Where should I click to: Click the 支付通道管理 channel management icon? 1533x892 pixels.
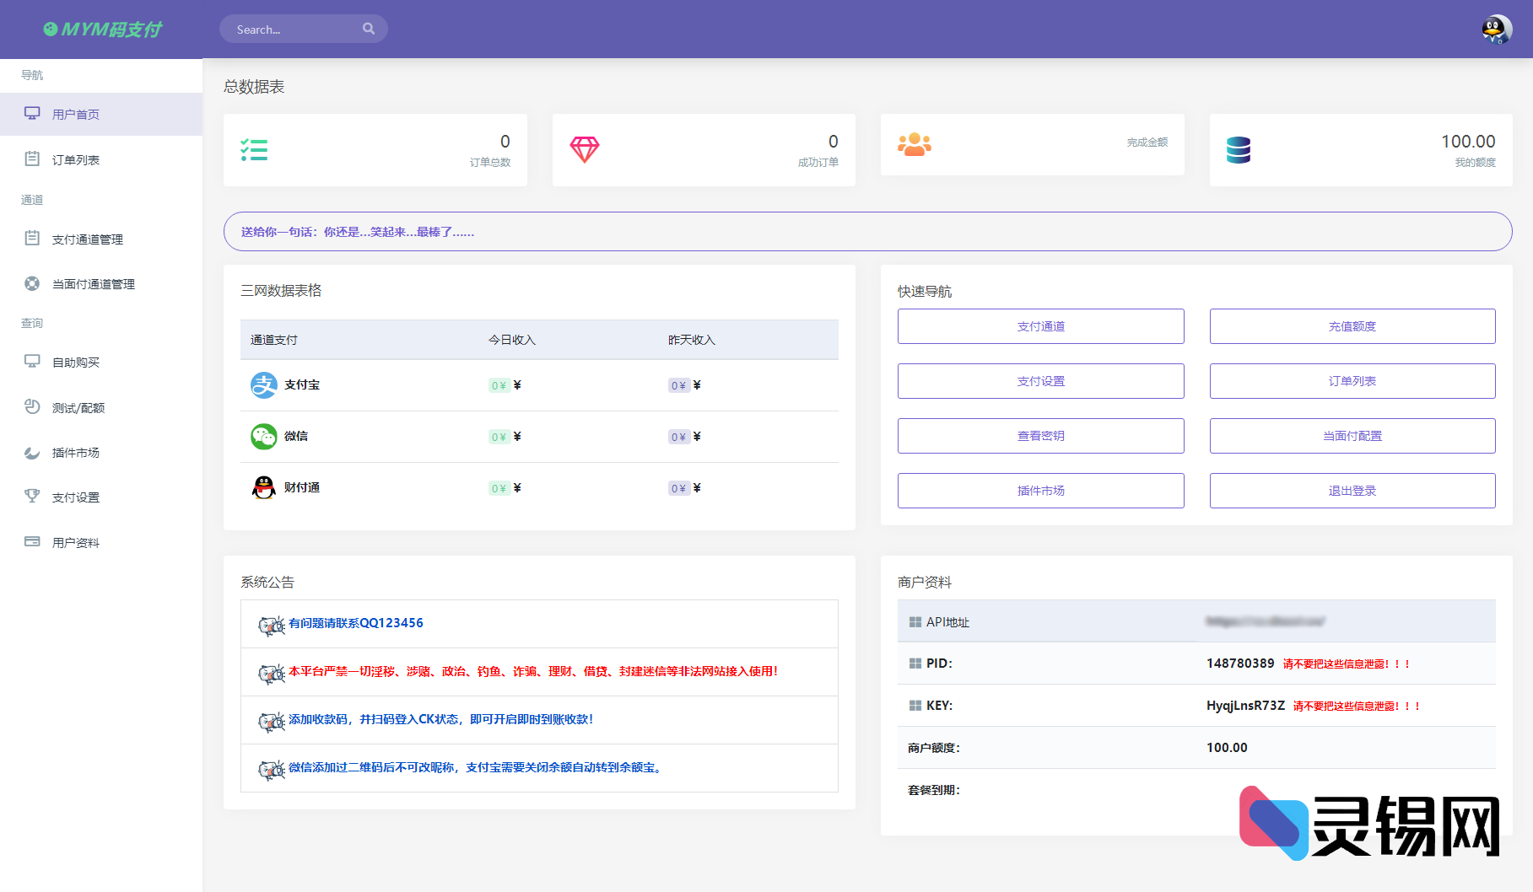(32, 239)
